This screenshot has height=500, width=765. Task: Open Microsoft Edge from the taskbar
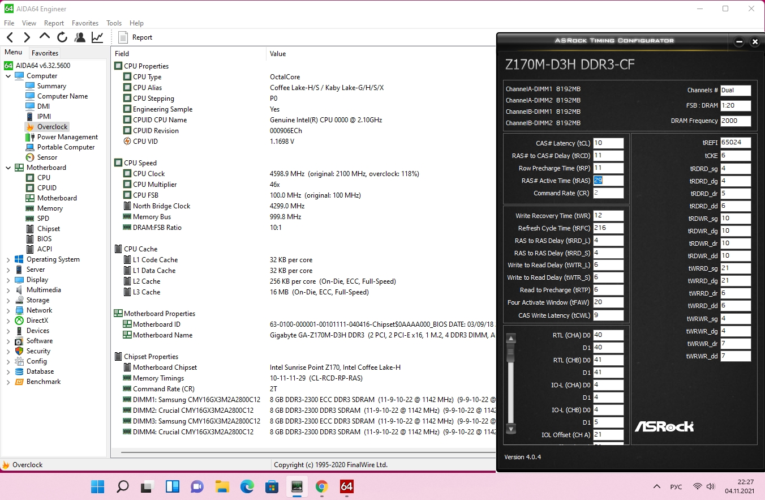[247, 486]
